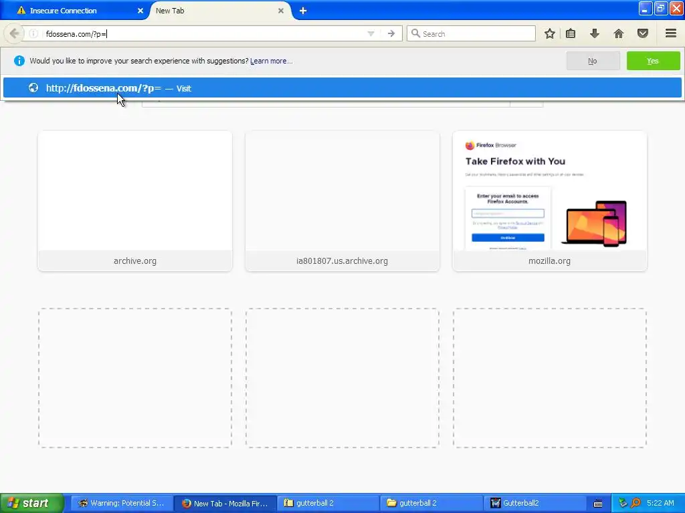Click the keyboard icon in taskbar
Viewport: 685px width, 513px height.
[x=597, y=504]
